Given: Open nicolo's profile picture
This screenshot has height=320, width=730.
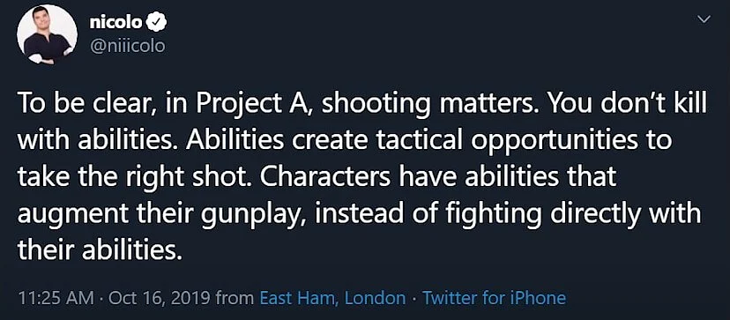Looking at the screenshot, I should (47, 35).
